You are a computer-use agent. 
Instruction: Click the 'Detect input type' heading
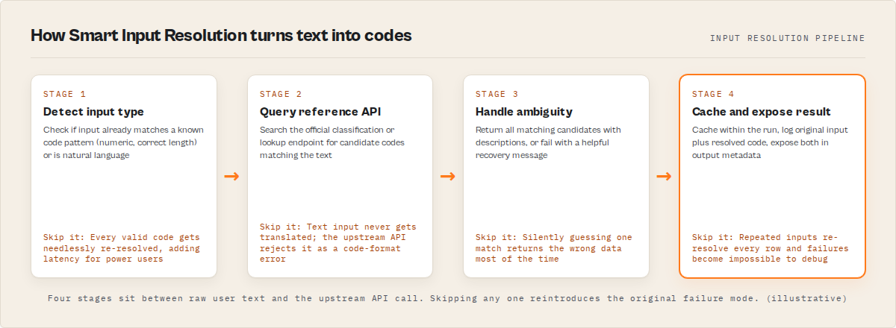pyautogui.click(x=93, y=112)
